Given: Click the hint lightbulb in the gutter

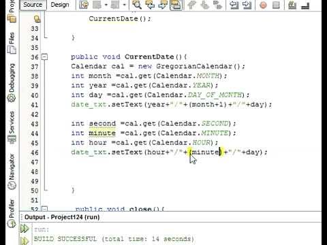Looking at the screenshot, I should click(x=37, y=19).
